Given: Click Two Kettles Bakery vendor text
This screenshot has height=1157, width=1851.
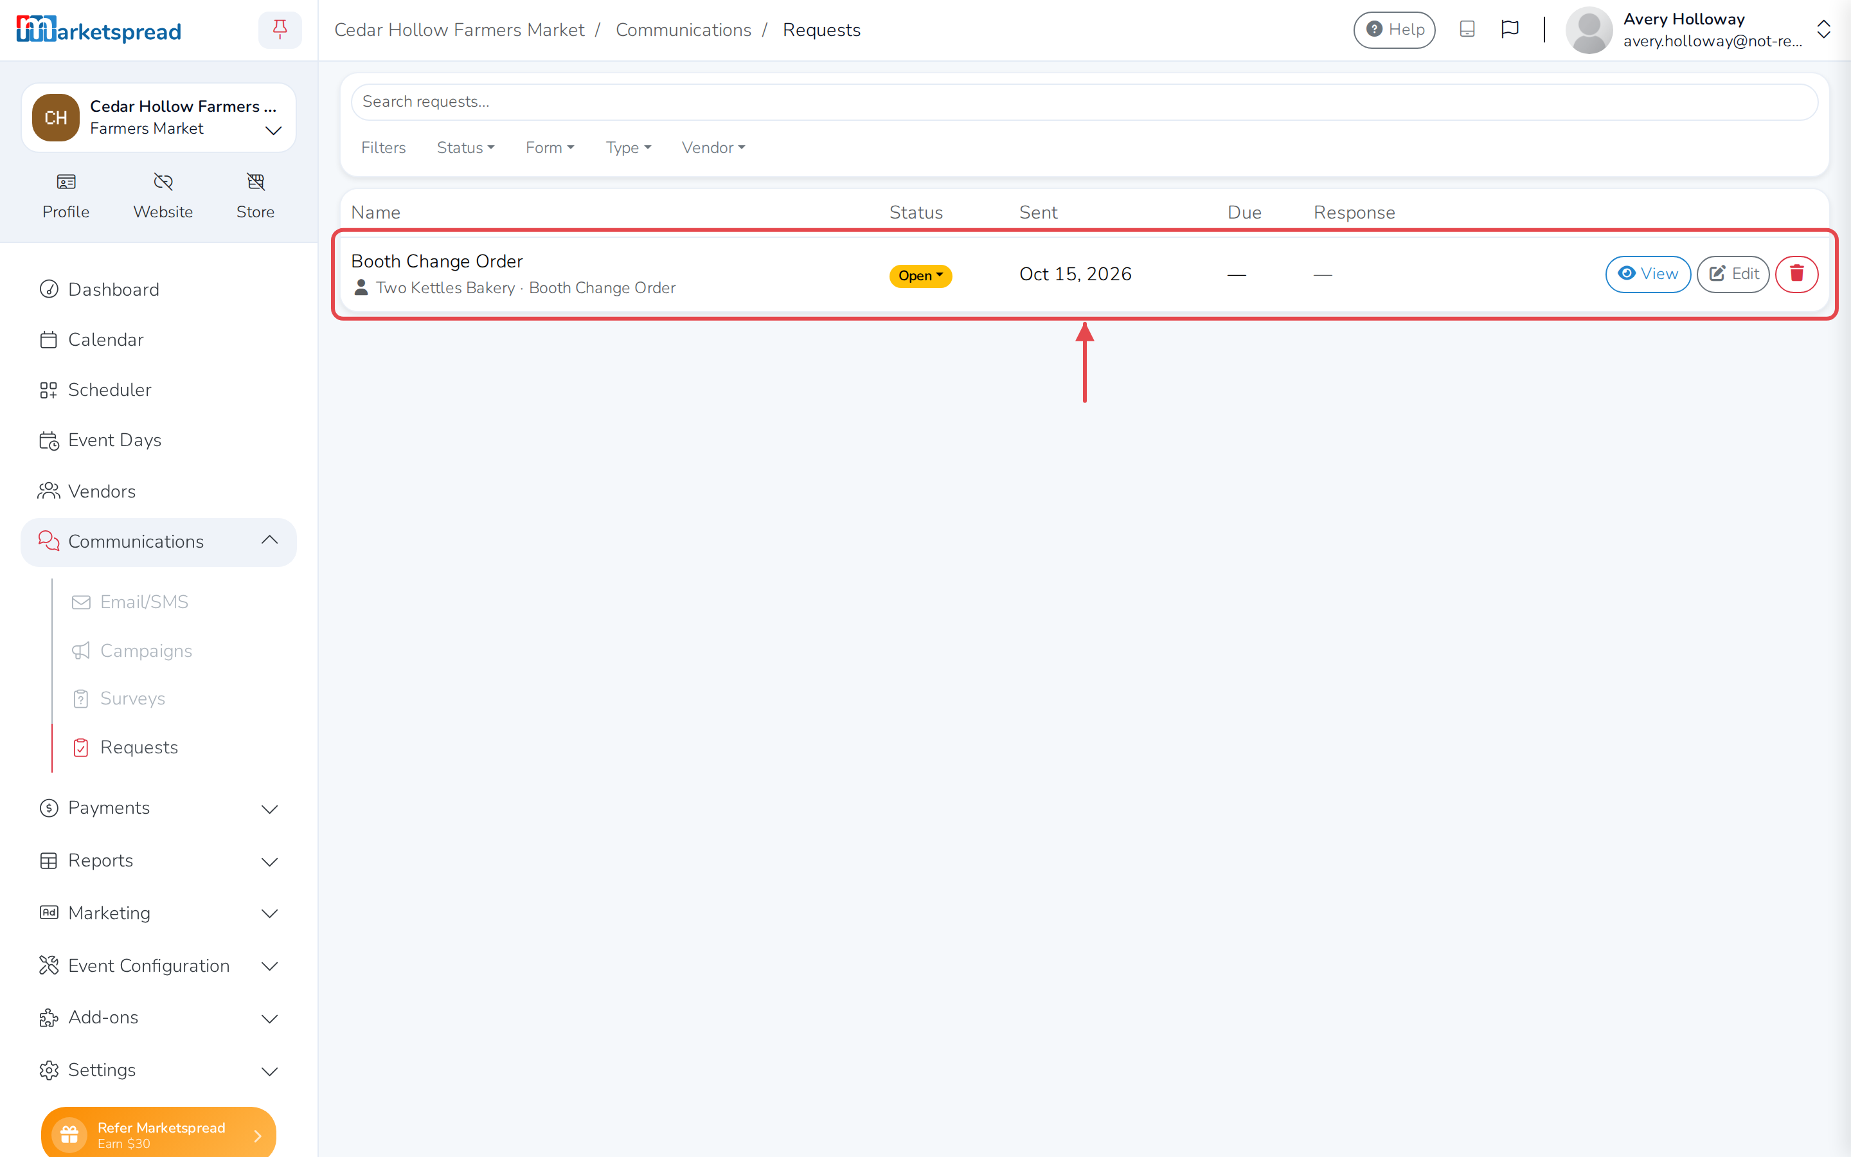Looking at the screenshot, I should tap(445, 288).
